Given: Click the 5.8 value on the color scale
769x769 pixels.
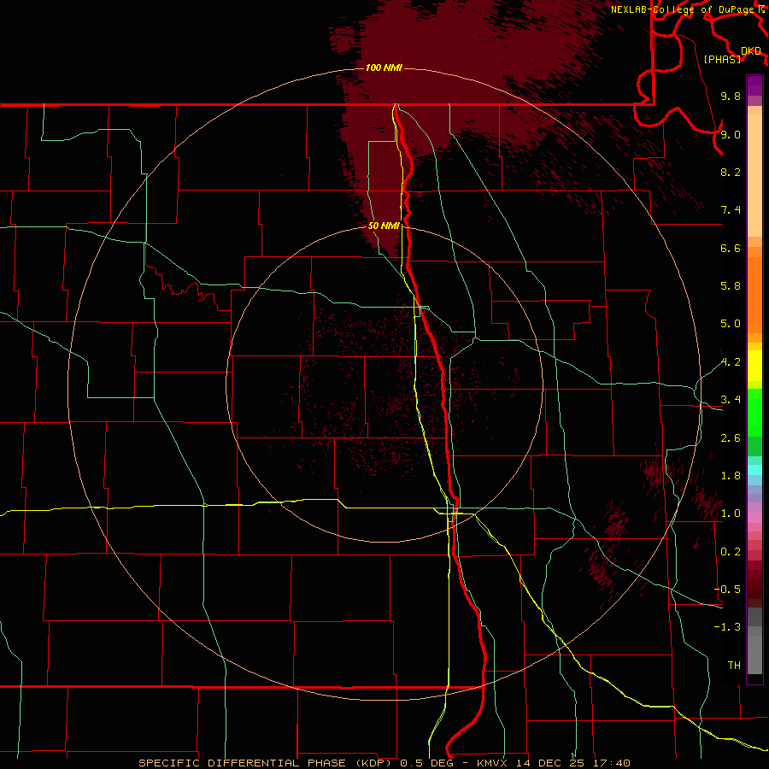Looking at the screenshot, I should pyautogui.click(x=731, y=286).
